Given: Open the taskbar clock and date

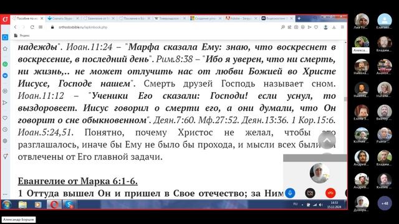Looking at the screenshot, I should (334, 205).
